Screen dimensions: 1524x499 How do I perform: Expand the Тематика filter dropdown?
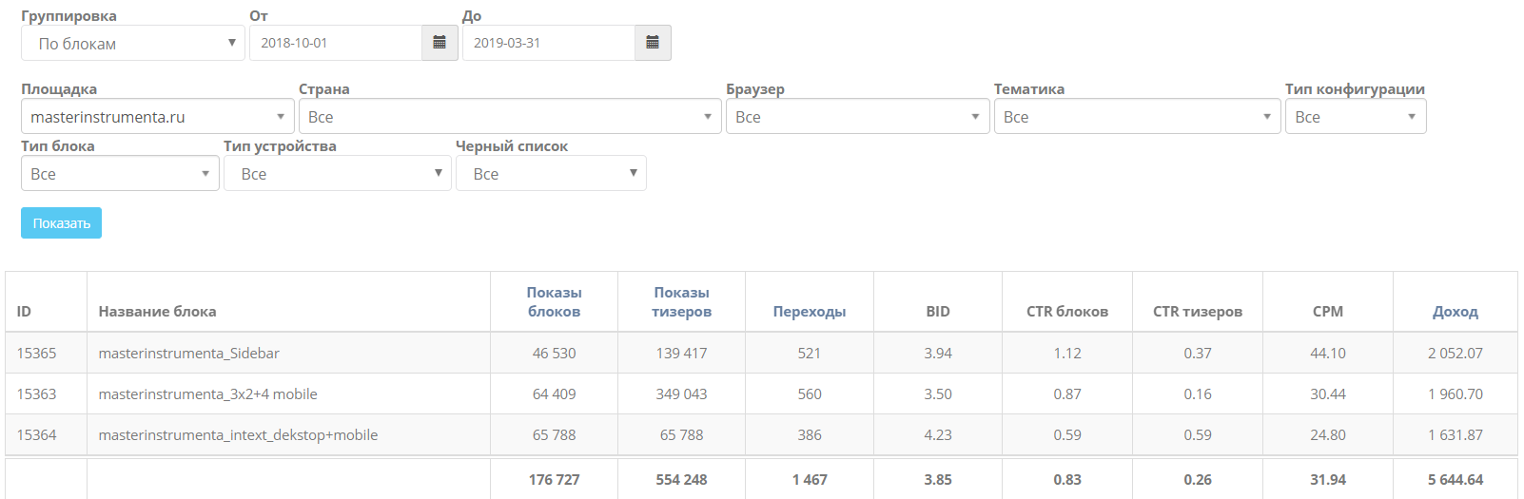pyautogui.click(x=1137, y=117)
